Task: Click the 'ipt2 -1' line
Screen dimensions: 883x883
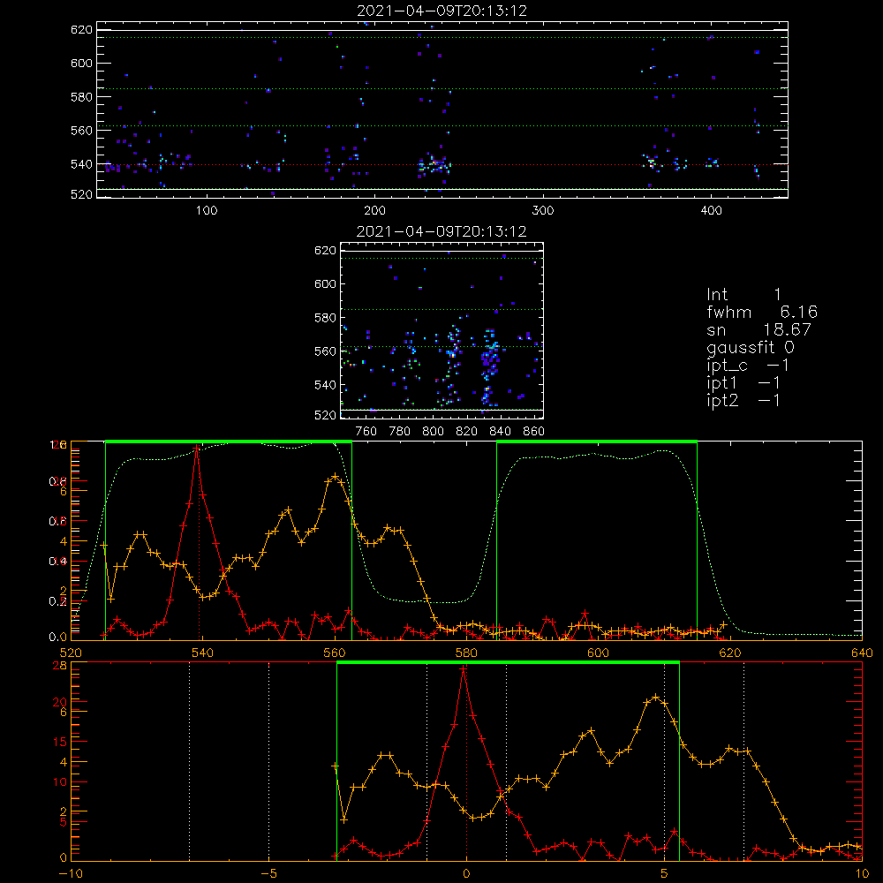Action: tap(743, 400)
